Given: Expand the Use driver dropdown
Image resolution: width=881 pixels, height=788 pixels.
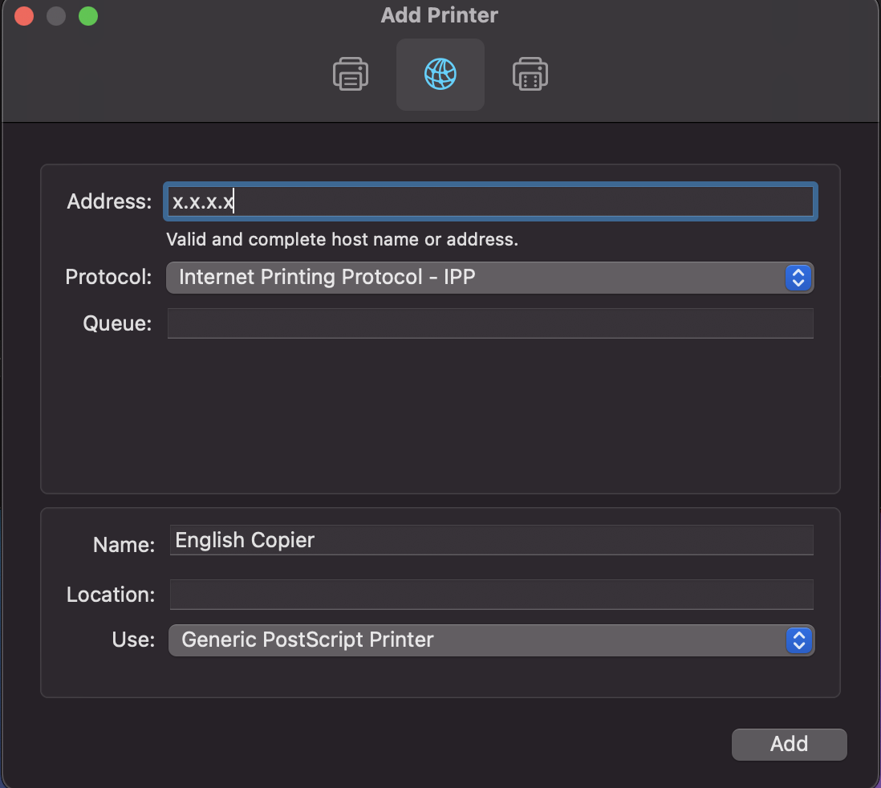Looking at the screenshot, I should pos(491,640).
